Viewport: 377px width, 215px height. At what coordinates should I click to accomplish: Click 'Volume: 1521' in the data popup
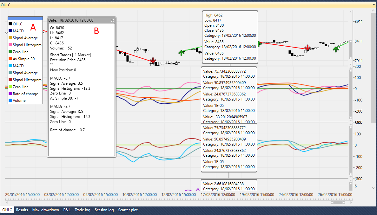(62, 48)
